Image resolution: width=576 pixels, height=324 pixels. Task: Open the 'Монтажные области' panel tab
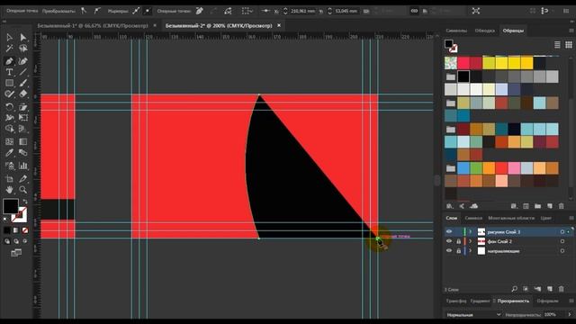tap(511, 218)
